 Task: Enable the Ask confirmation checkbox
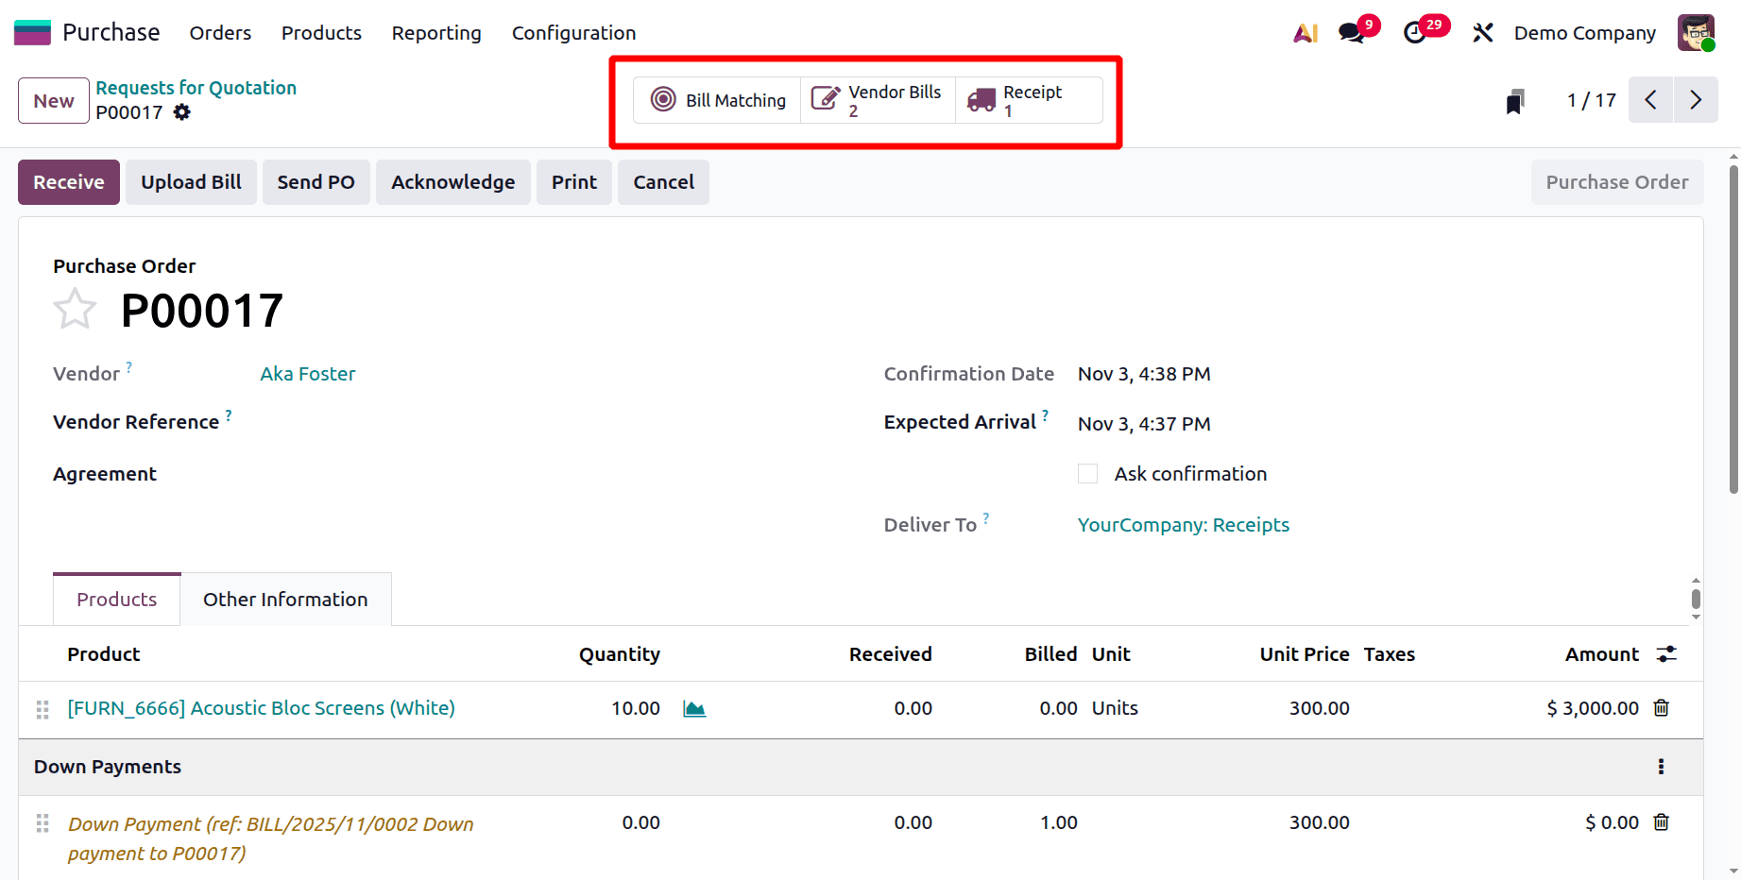click(1087, 473)
